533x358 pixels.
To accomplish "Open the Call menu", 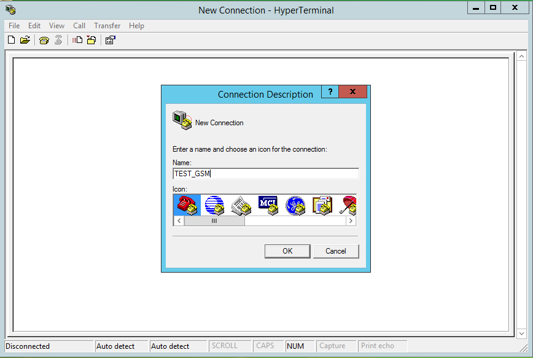I will (x=79, y=26).
